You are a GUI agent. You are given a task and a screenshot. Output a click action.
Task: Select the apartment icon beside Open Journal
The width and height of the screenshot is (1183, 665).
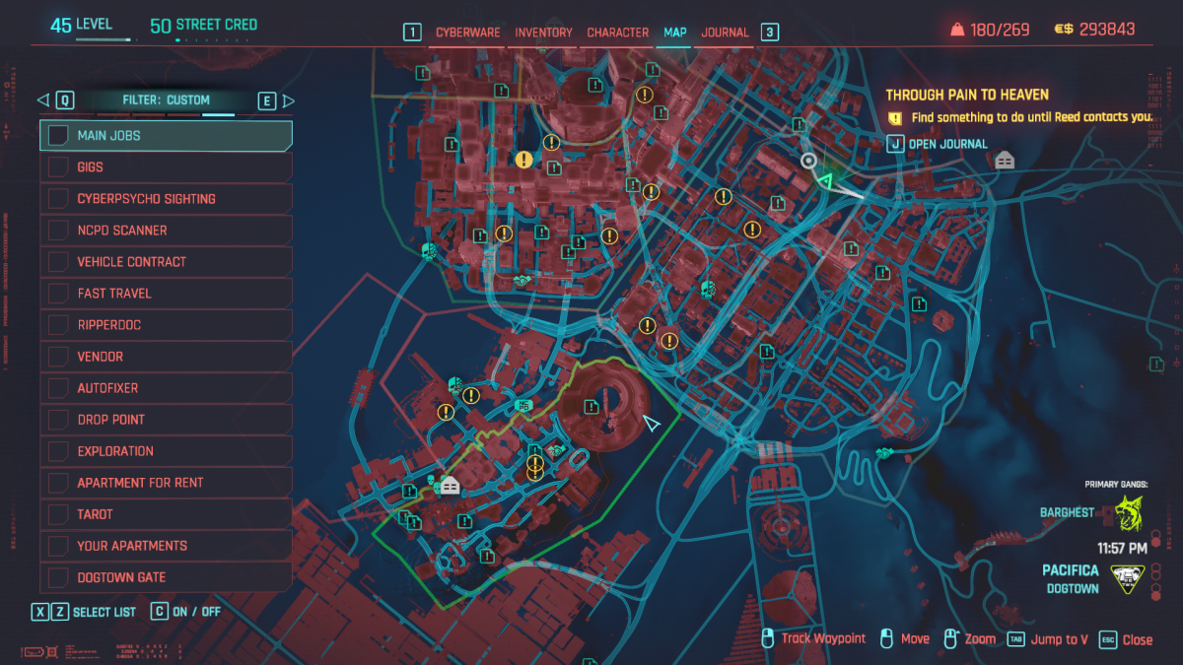1005,160
